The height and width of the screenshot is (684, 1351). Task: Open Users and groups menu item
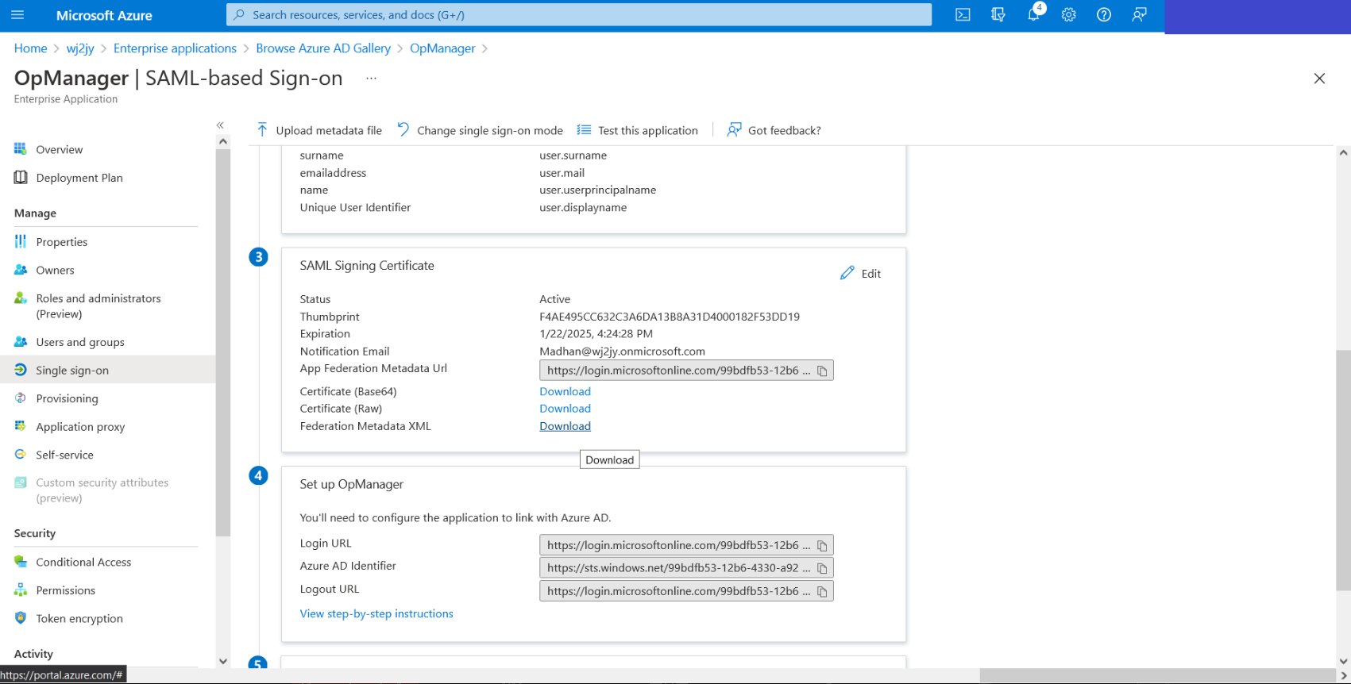tap(79, 342)
